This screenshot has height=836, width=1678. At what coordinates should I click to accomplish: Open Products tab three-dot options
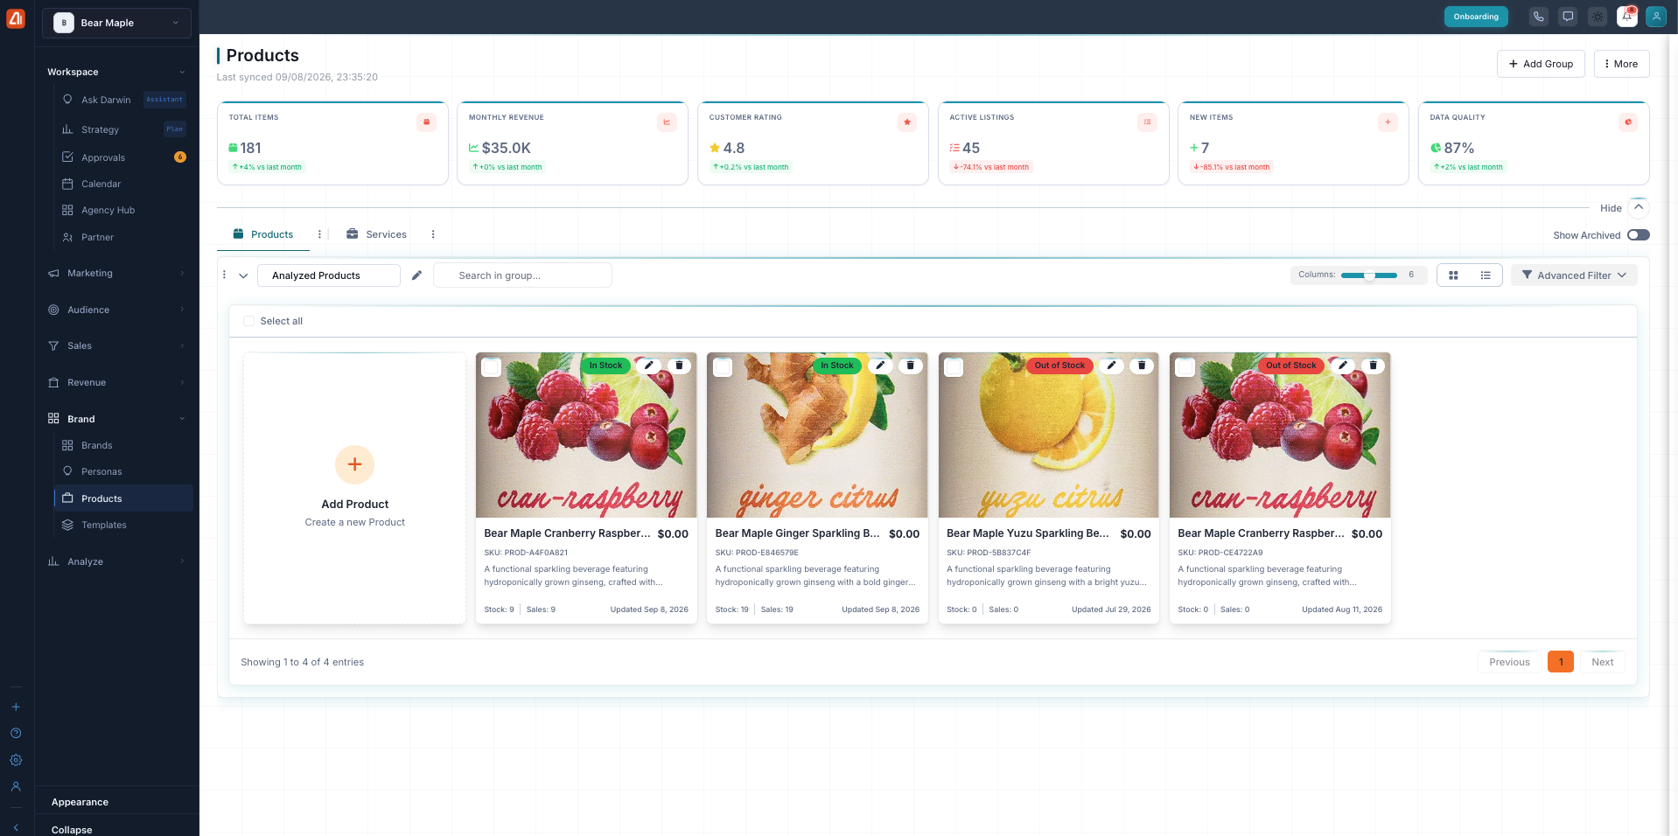click(x=319, y=234)
